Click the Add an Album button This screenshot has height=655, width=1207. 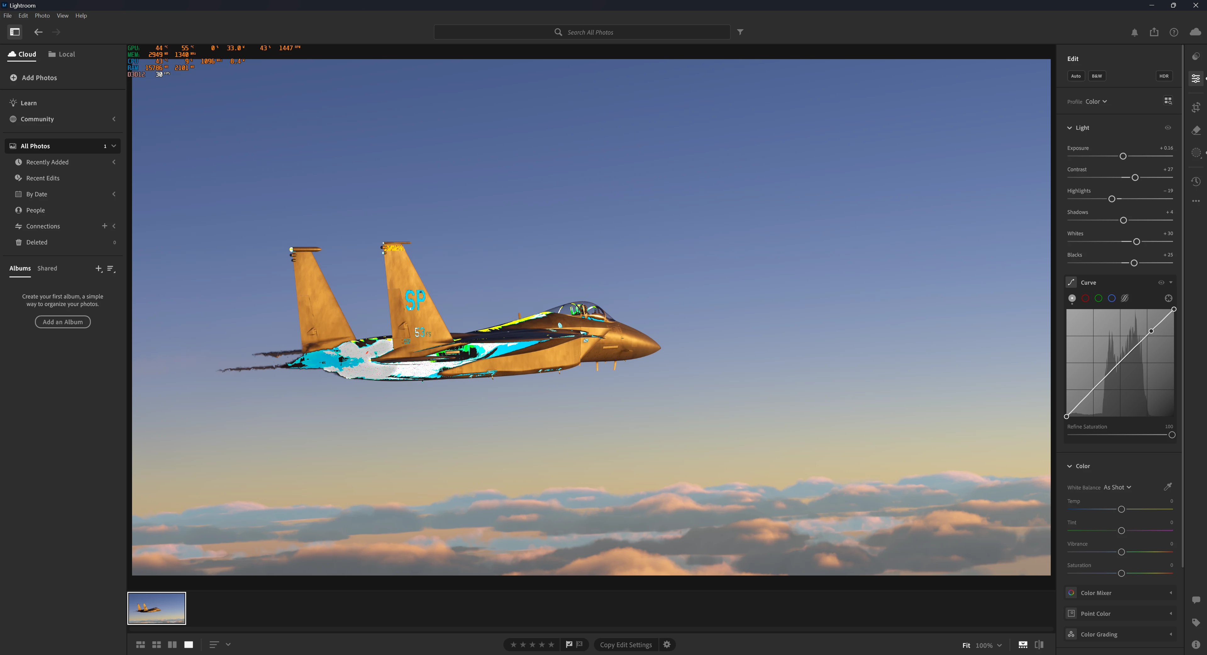(x=63, y=322)
